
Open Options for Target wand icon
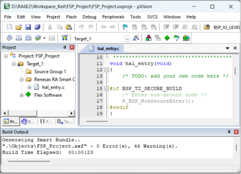[x=136, y=38]
